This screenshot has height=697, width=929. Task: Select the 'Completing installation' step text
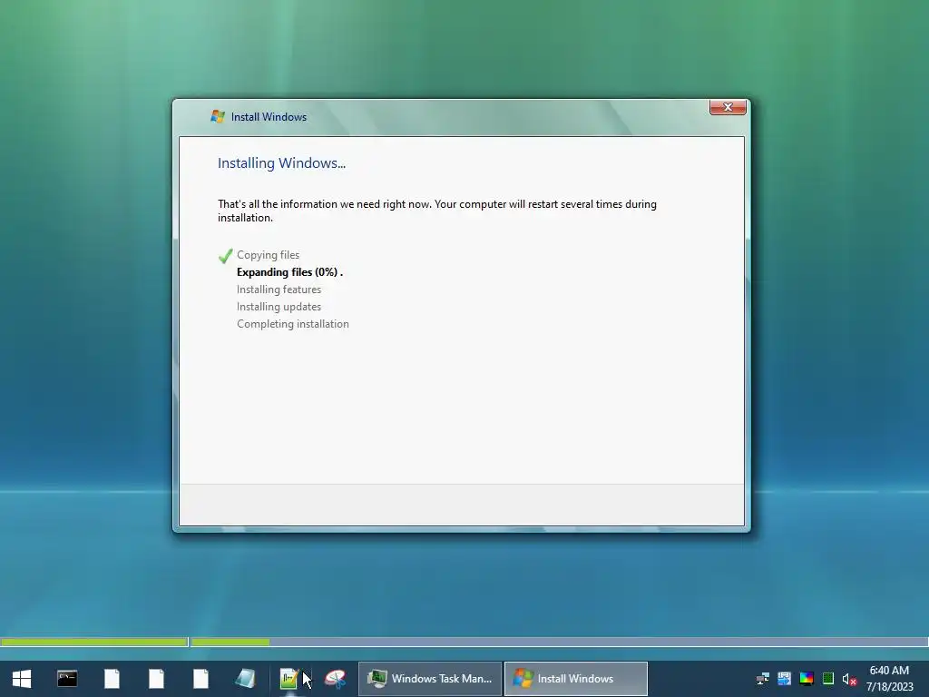[293, 324]
